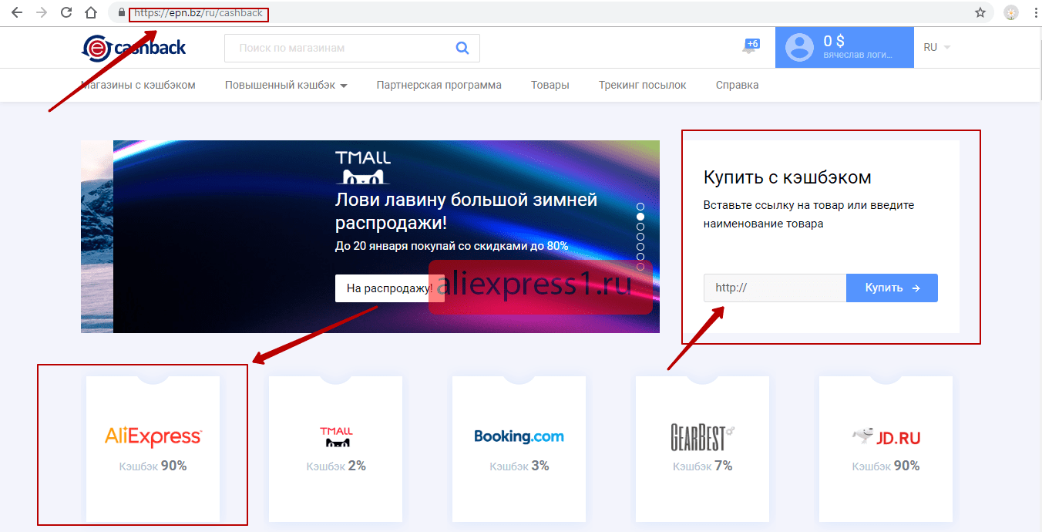Expand the Повышенный кэшбэк menu
The height and width of the screenshot is (532, 1042).
[x=286, y=85]
